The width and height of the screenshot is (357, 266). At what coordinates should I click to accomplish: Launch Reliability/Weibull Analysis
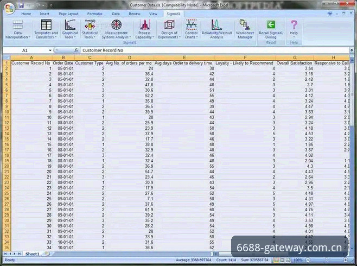pyautogui.click(x=217, y=29)
